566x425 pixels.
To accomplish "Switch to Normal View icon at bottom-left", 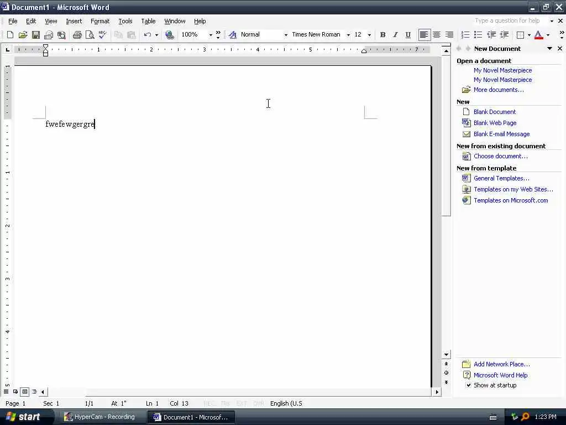I will [x=6, y=391].
